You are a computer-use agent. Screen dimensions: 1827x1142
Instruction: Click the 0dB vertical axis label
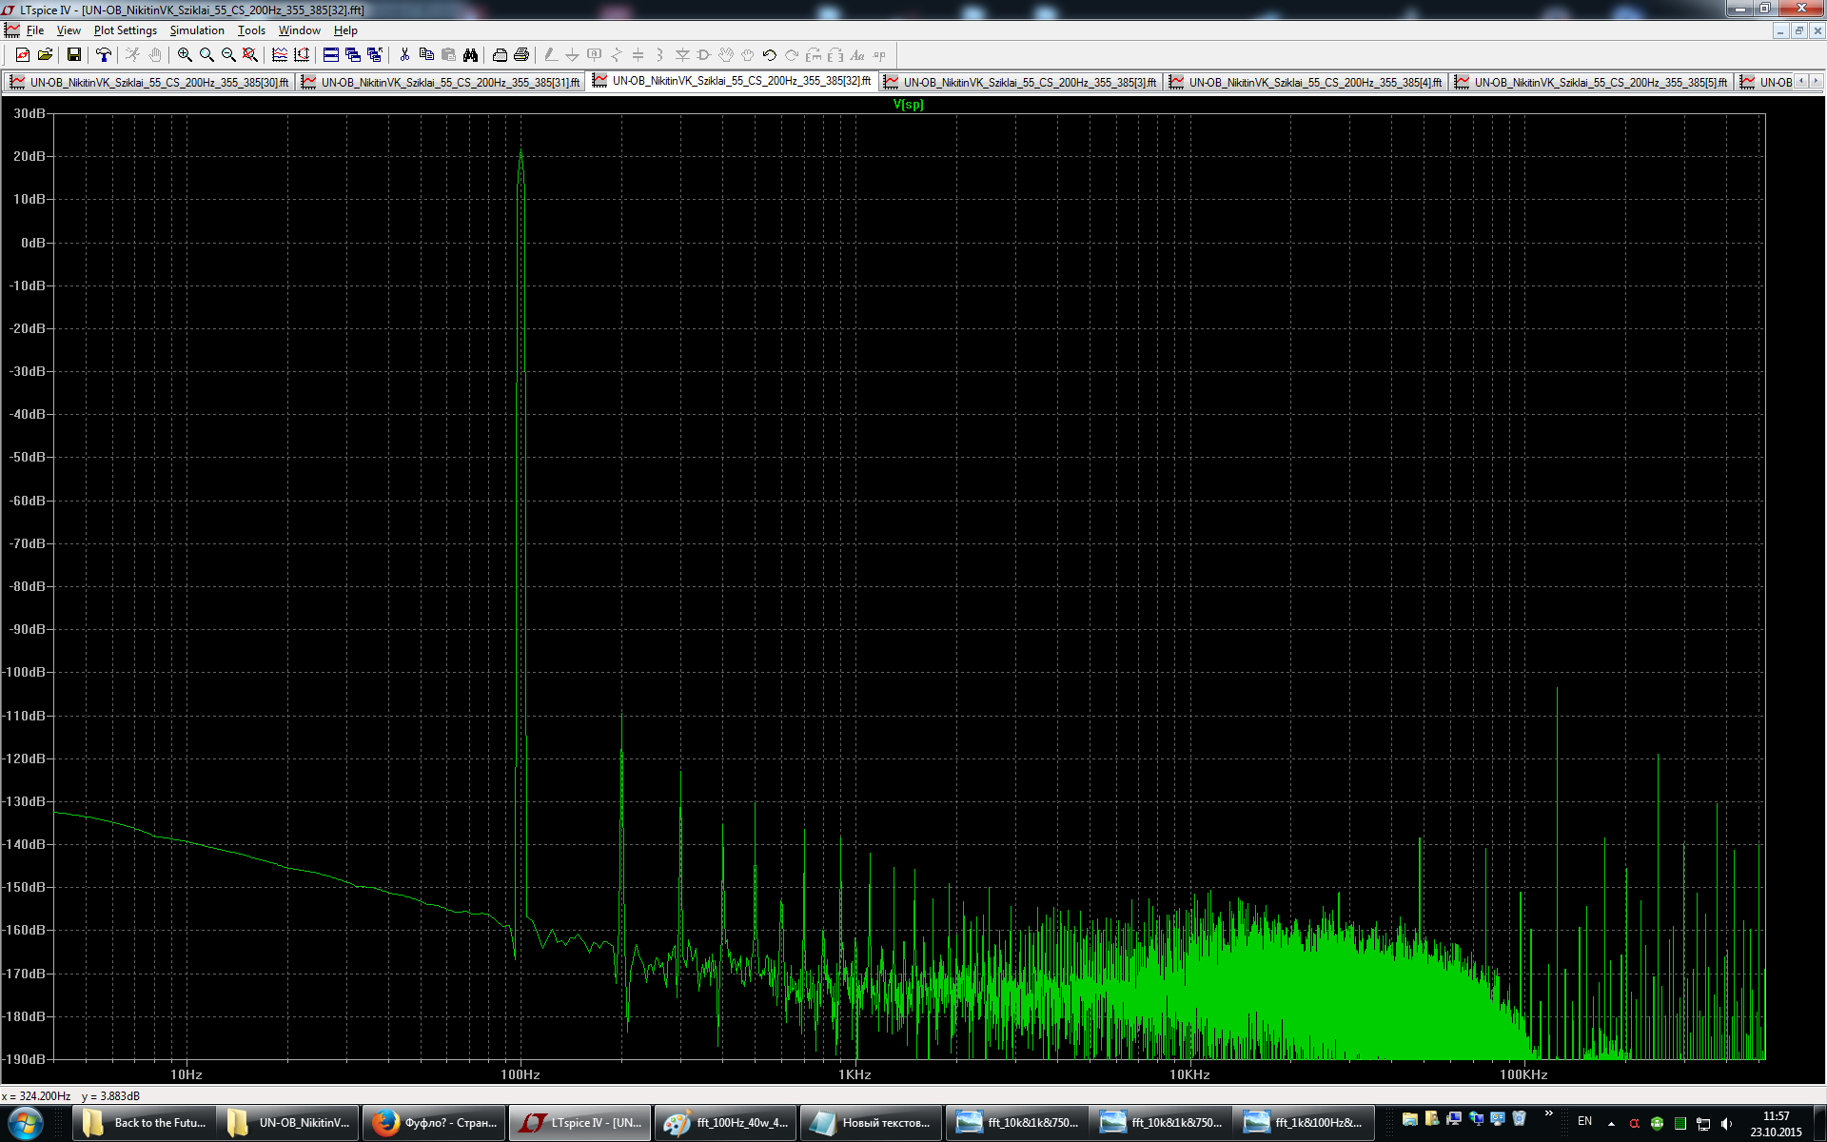click(33, 243)
